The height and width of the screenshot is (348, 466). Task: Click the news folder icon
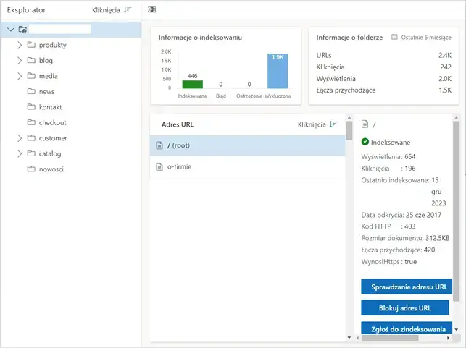(31, 92)
